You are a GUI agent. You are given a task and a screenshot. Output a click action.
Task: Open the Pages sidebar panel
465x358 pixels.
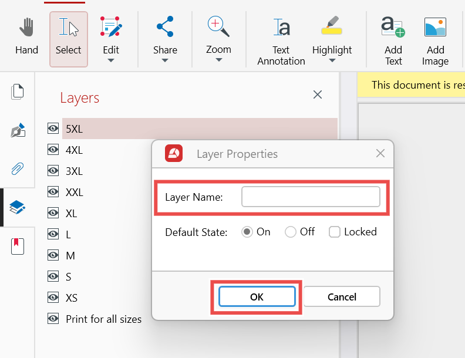pyautogui.click(x=18, y=92)
